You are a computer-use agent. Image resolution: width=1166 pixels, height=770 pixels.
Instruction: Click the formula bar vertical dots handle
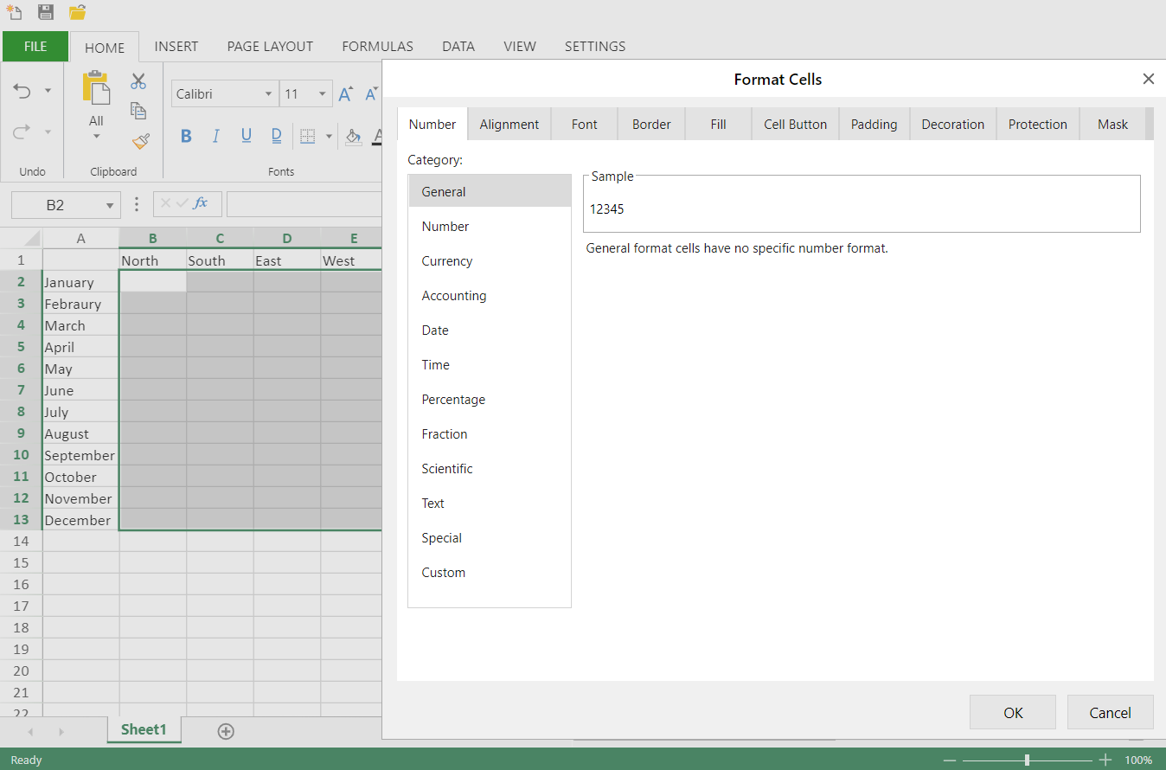point(137,204)
